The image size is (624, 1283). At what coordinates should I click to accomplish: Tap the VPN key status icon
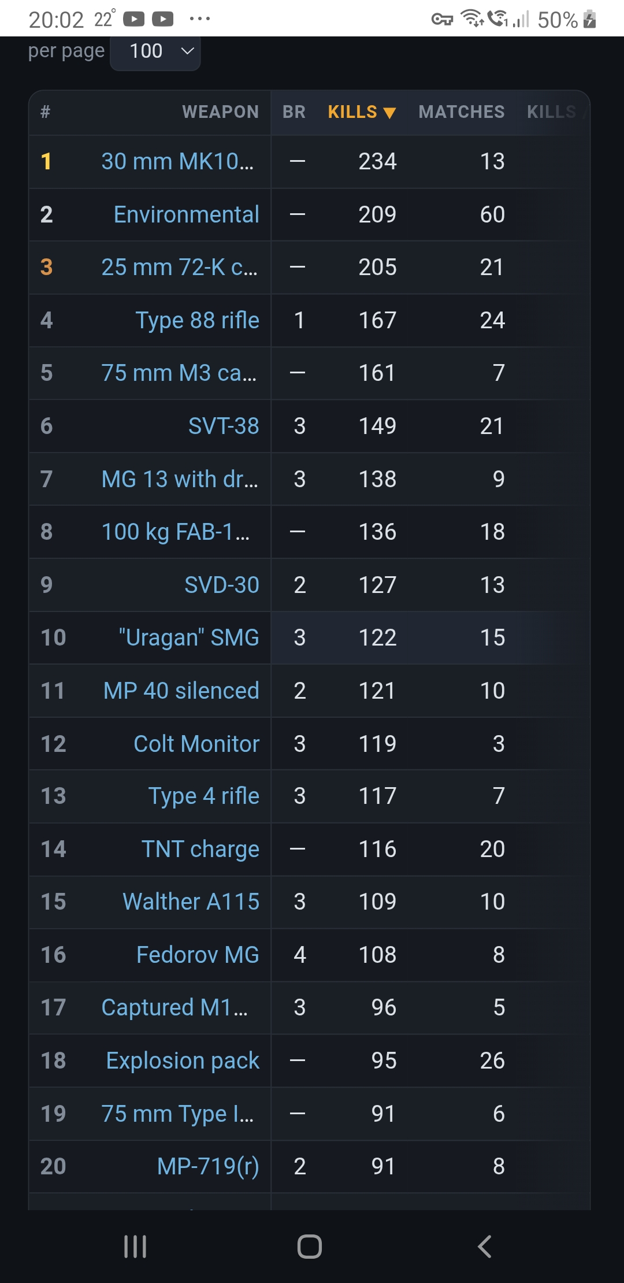(x=442, y=20)
